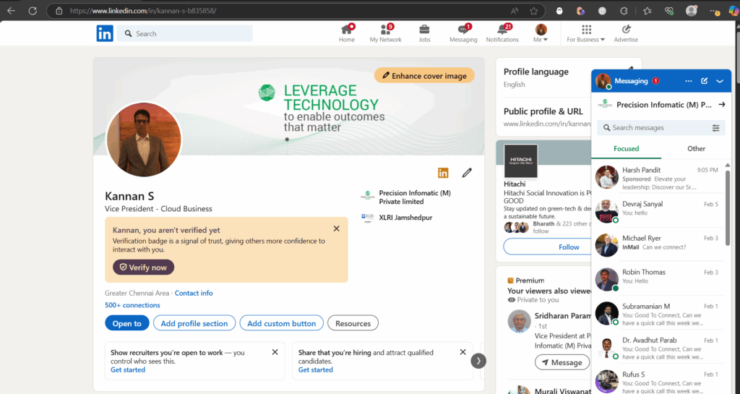Dismiss the verification banner
This screenshot has width=740, height=394.
337,228
